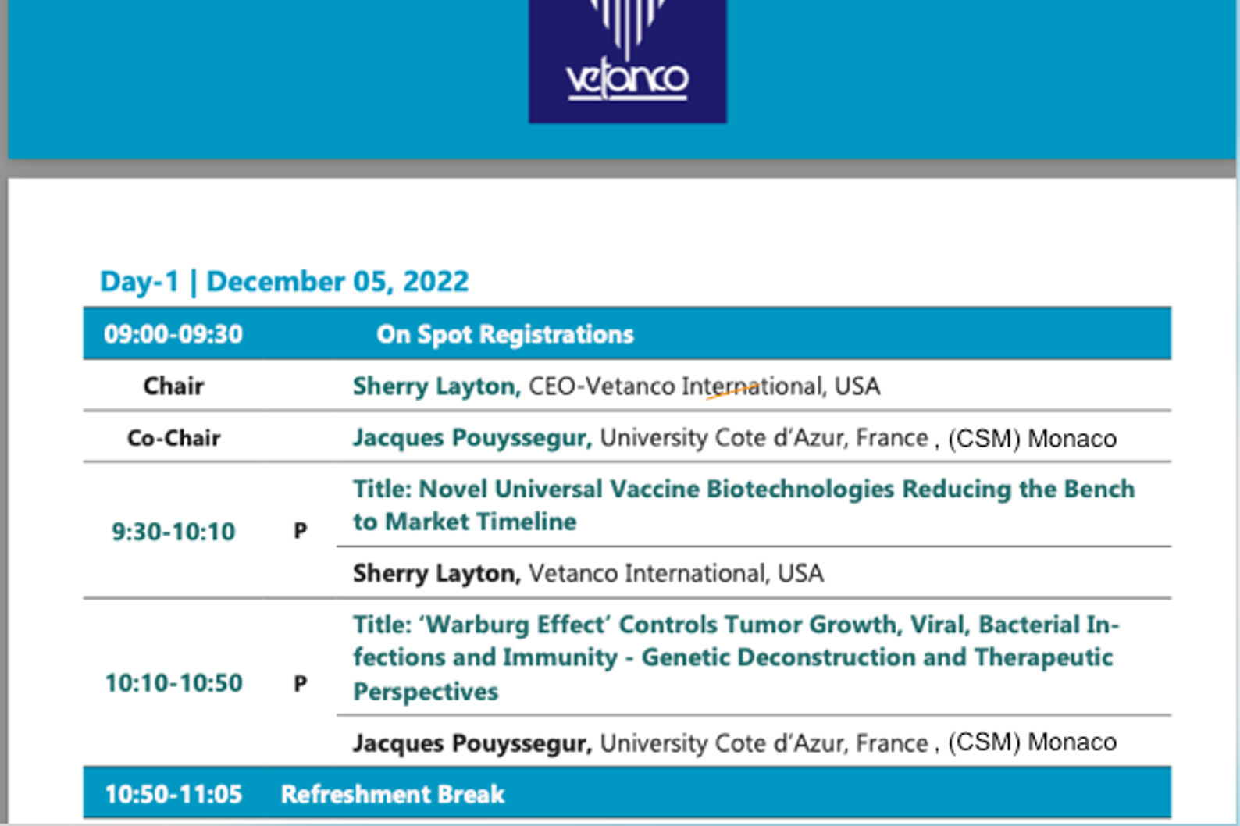This screenshot has height=826, width=1240.
Task: Click the 10:10-10:50 time cell
Action: click(x=173, y=683)
